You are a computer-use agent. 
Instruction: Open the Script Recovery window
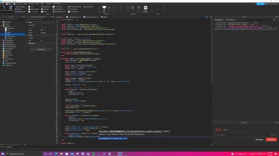pyautogui.click(x=73, y=12)
